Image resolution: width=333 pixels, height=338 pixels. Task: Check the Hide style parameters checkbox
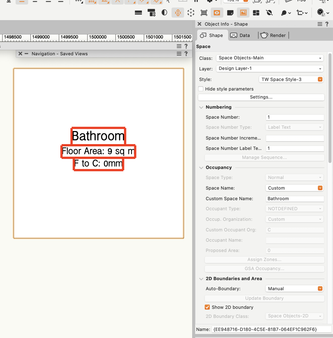(x=201, y=89)
